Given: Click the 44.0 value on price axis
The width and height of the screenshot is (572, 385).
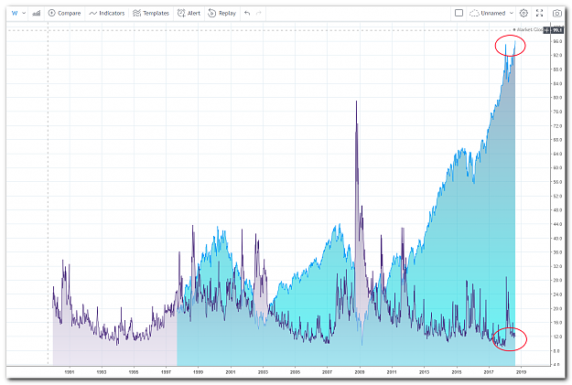Looking at the screenshot, I should [557, 224].
